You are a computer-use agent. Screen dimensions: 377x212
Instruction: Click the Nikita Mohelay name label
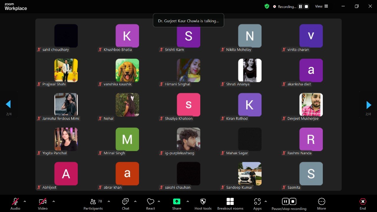pos(239,50)
